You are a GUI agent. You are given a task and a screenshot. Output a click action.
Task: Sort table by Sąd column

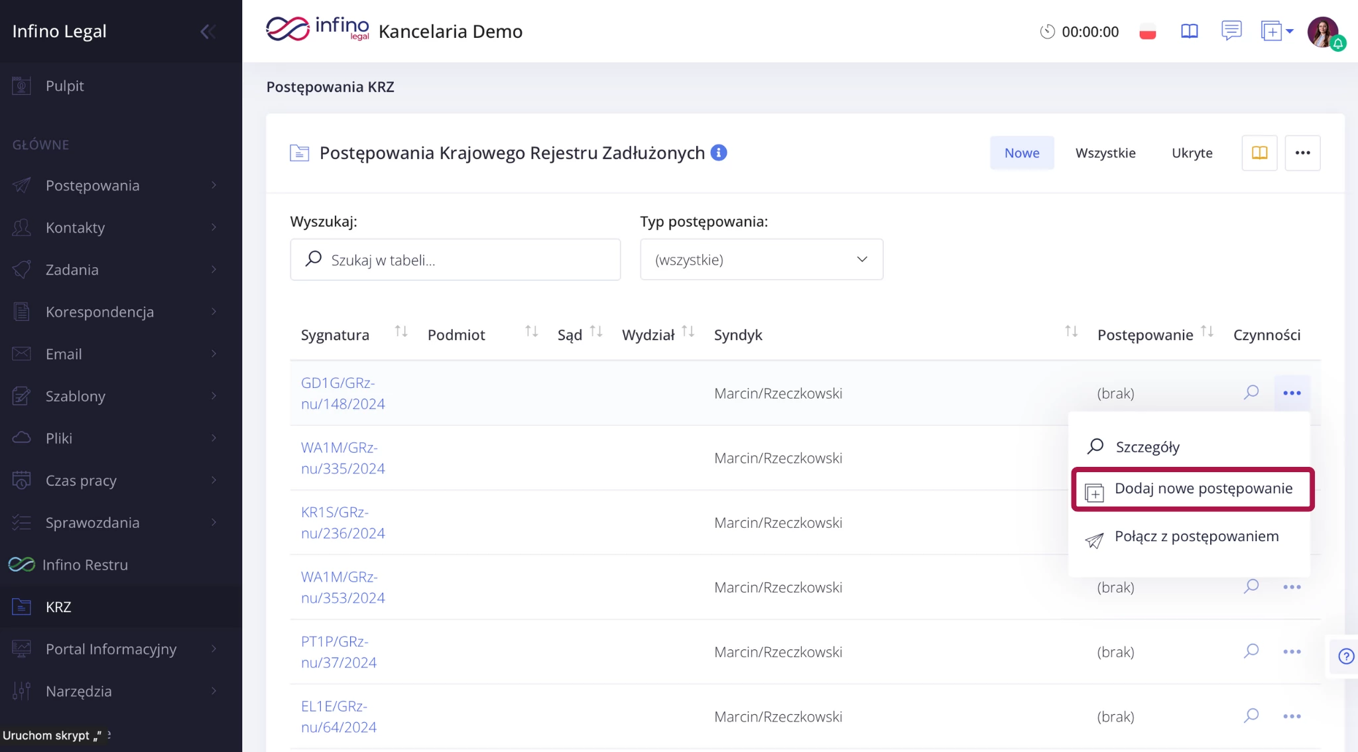(596, 332)
